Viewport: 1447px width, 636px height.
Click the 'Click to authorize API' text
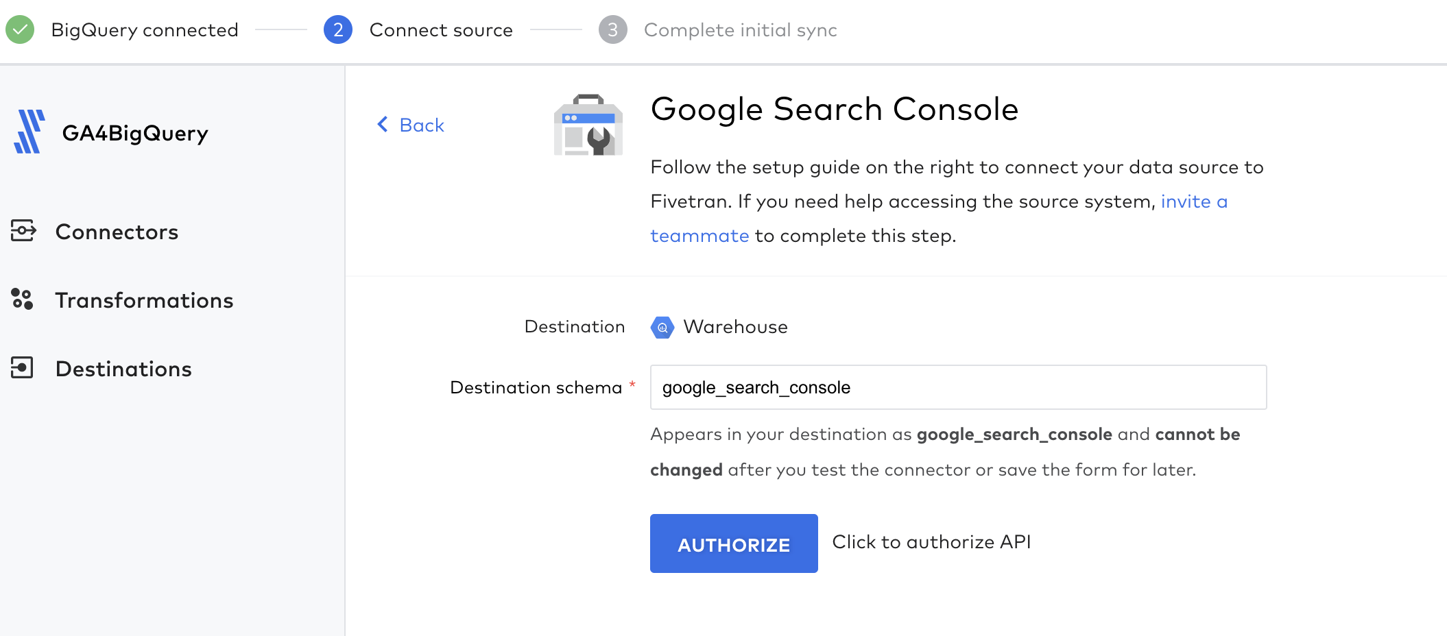(x=931, y=542)
